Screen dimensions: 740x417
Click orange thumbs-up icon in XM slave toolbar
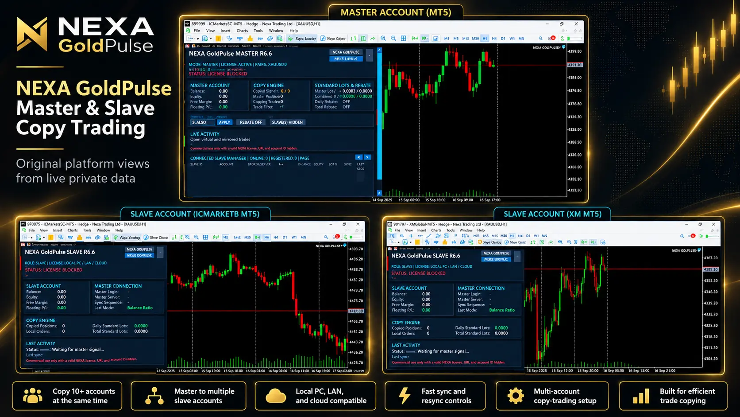(x=445, y=242)
